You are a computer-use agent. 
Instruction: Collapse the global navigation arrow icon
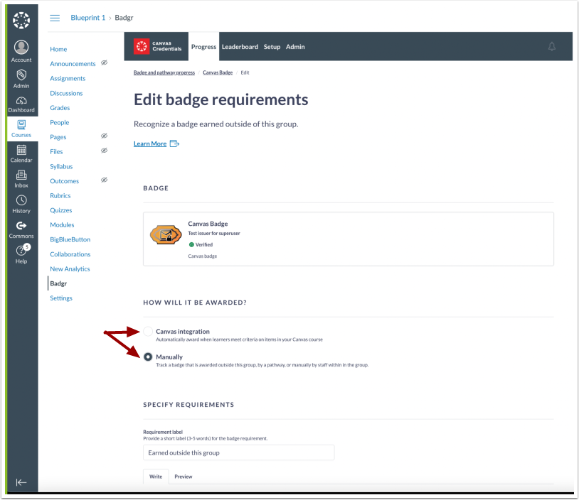click(21, 482)
